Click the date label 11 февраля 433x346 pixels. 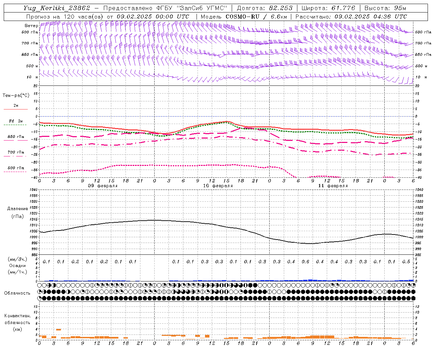click(333, 186)
